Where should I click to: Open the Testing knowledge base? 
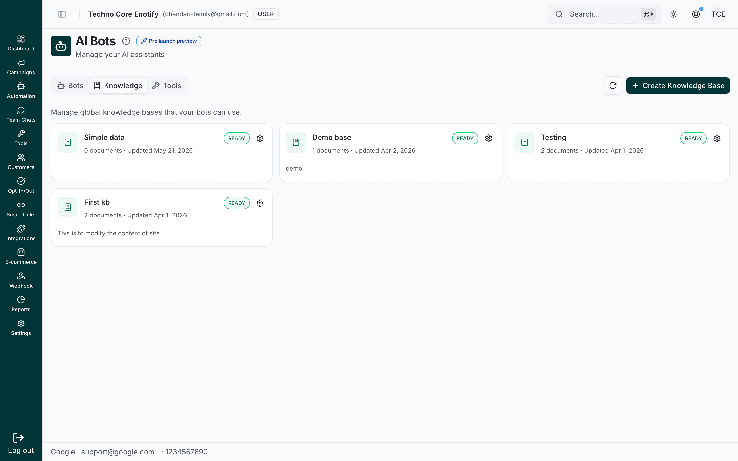pos(618,153)
